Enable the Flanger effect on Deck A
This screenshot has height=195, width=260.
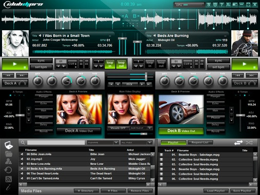coord(44,96)
